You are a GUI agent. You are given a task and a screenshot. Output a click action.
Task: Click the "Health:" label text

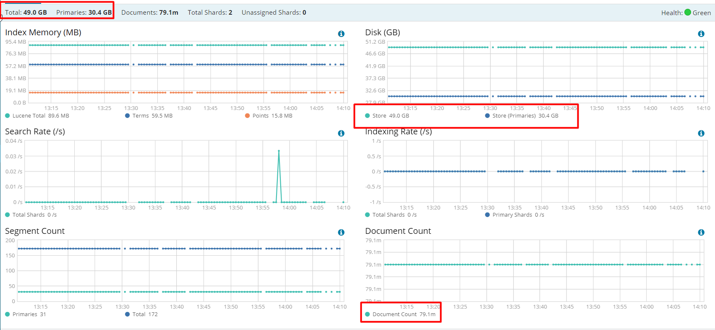click(x=672, y=13)
